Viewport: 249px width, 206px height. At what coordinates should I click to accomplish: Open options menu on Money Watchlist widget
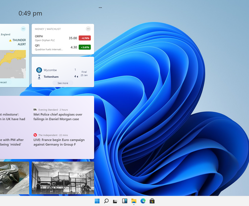(88, 29)
